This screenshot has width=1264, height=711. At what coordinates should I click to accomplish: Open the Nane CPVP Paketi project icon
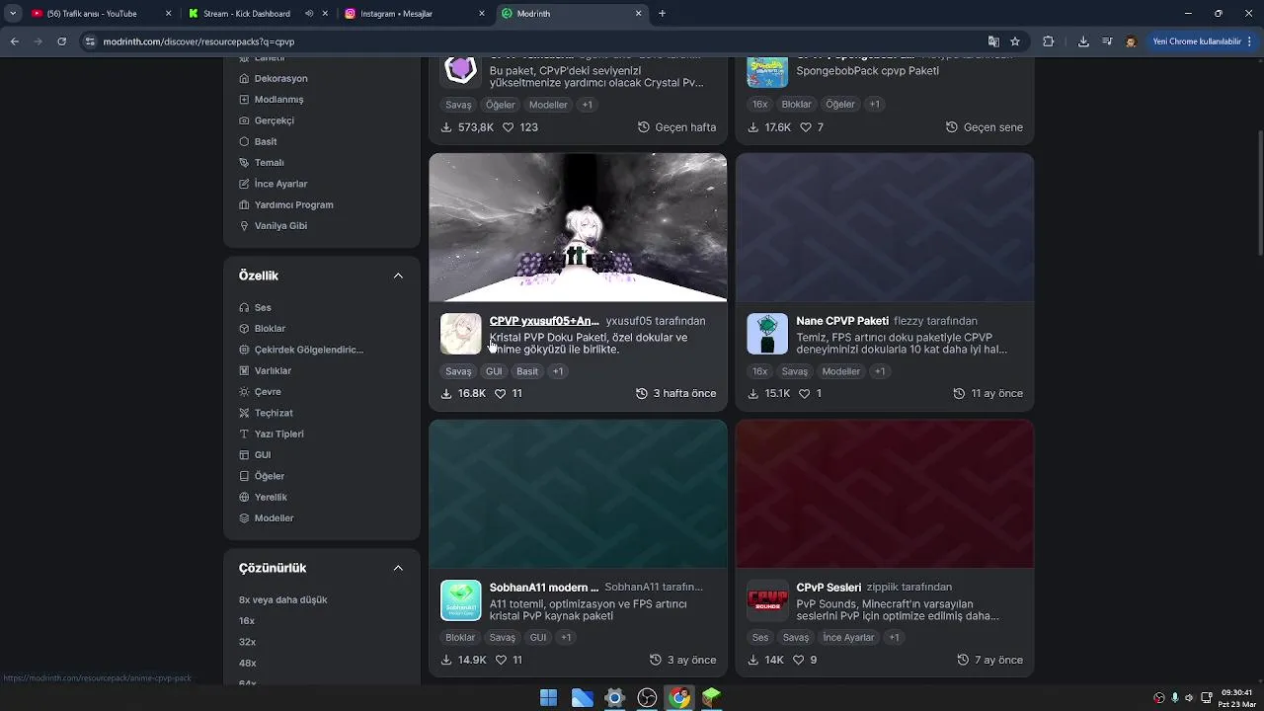pos(767,334)
